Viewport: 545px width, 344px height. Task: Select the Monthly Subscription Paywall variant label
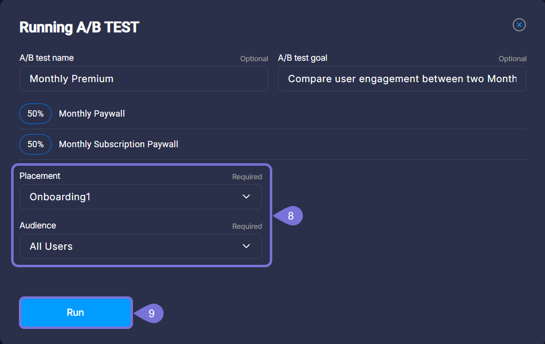118,144
